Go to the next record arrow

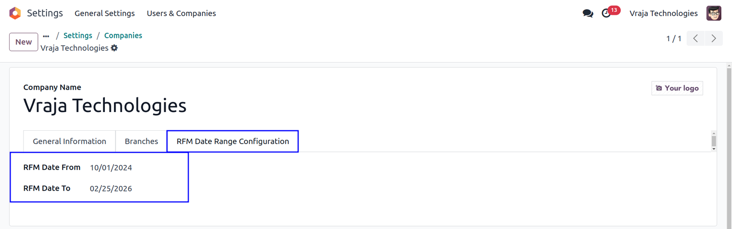[714, 38]
